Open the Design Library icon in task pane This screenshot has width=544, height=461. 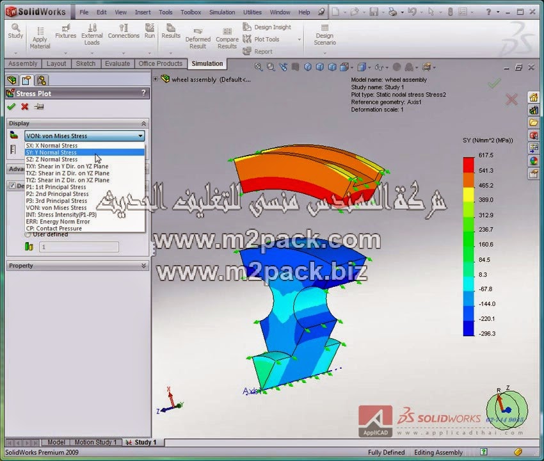tap(534, 110)
